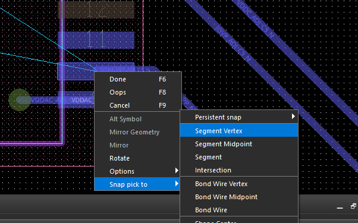Select Segment Vertex snap option
This screenshot has height=223, width=358.
pyautogui.click(x=239, y=131)
